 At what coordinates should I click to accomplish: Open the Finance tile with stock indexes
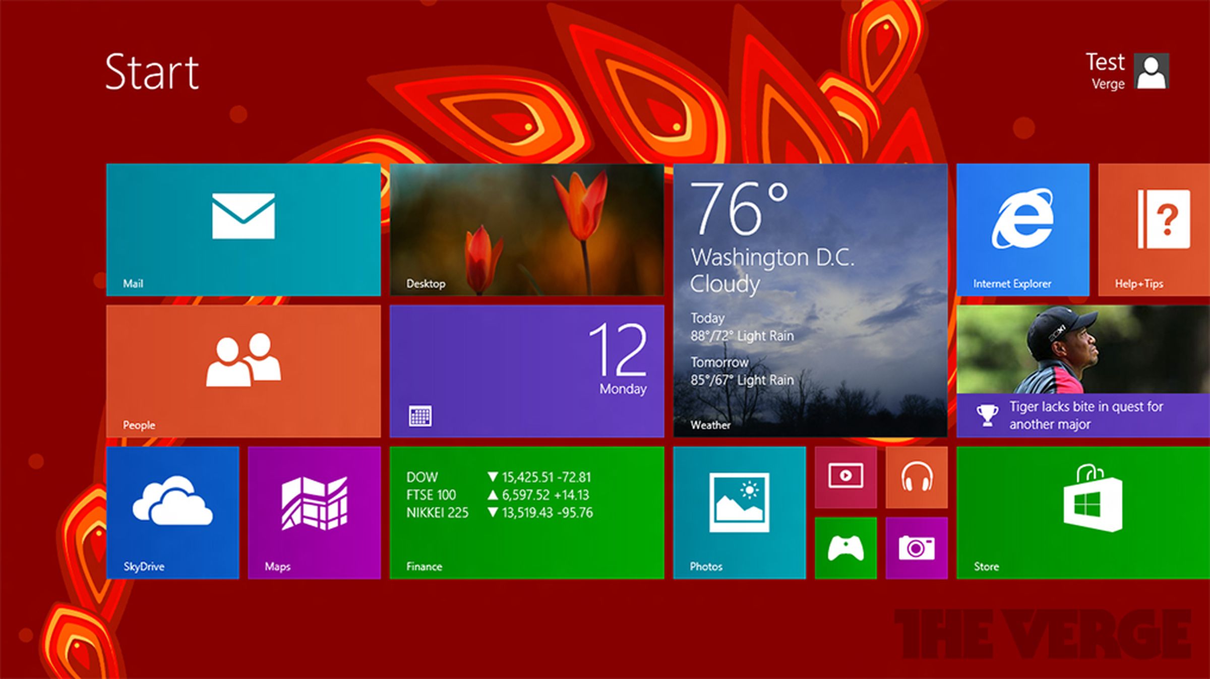click(x=527, y=513)
